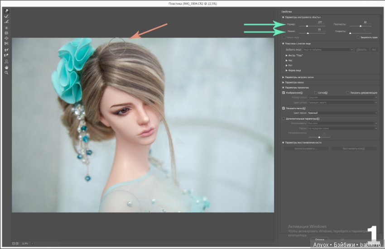Expand the Параметры маски section

[x=293, y=82]
